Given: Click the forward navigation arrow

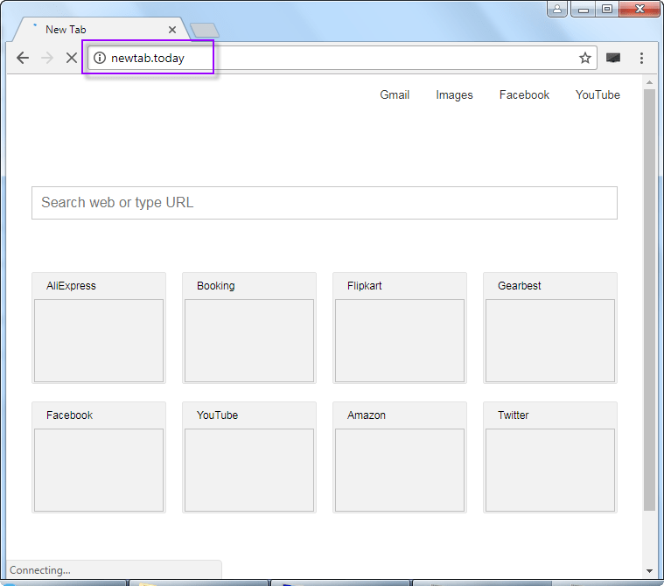Looking at the screenshot, I should (x=47, y=58).
